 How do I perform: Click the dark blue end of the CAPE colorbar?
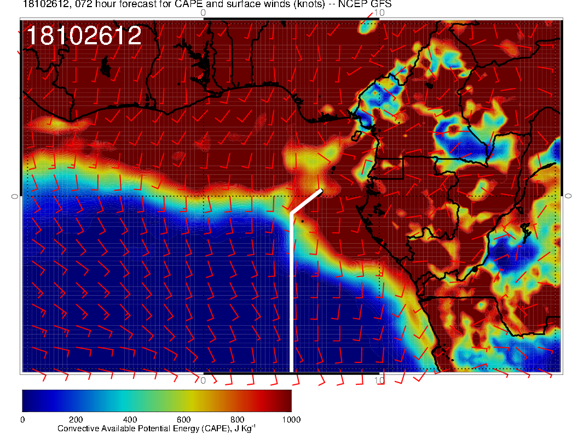point(27,400)
